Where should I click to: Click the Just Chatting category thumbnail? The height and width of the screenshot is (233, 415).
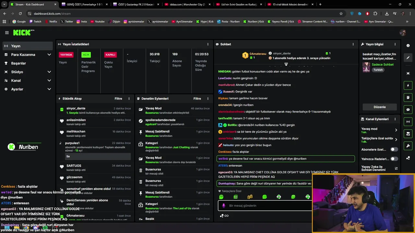click(366, 67)
